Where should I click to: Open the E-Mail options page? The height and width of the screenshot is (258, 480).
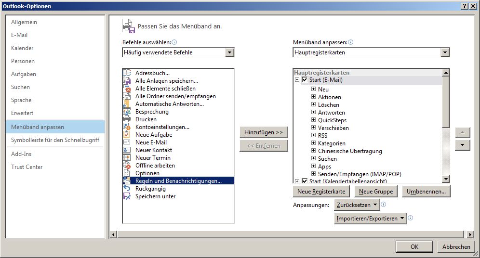click(55, 35)
